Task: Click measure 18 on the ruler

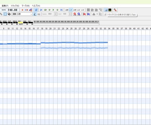Action: 42,29
